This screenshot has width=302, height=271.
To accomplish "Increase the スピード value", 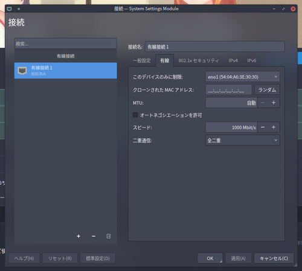I will (x=274, y=127).
